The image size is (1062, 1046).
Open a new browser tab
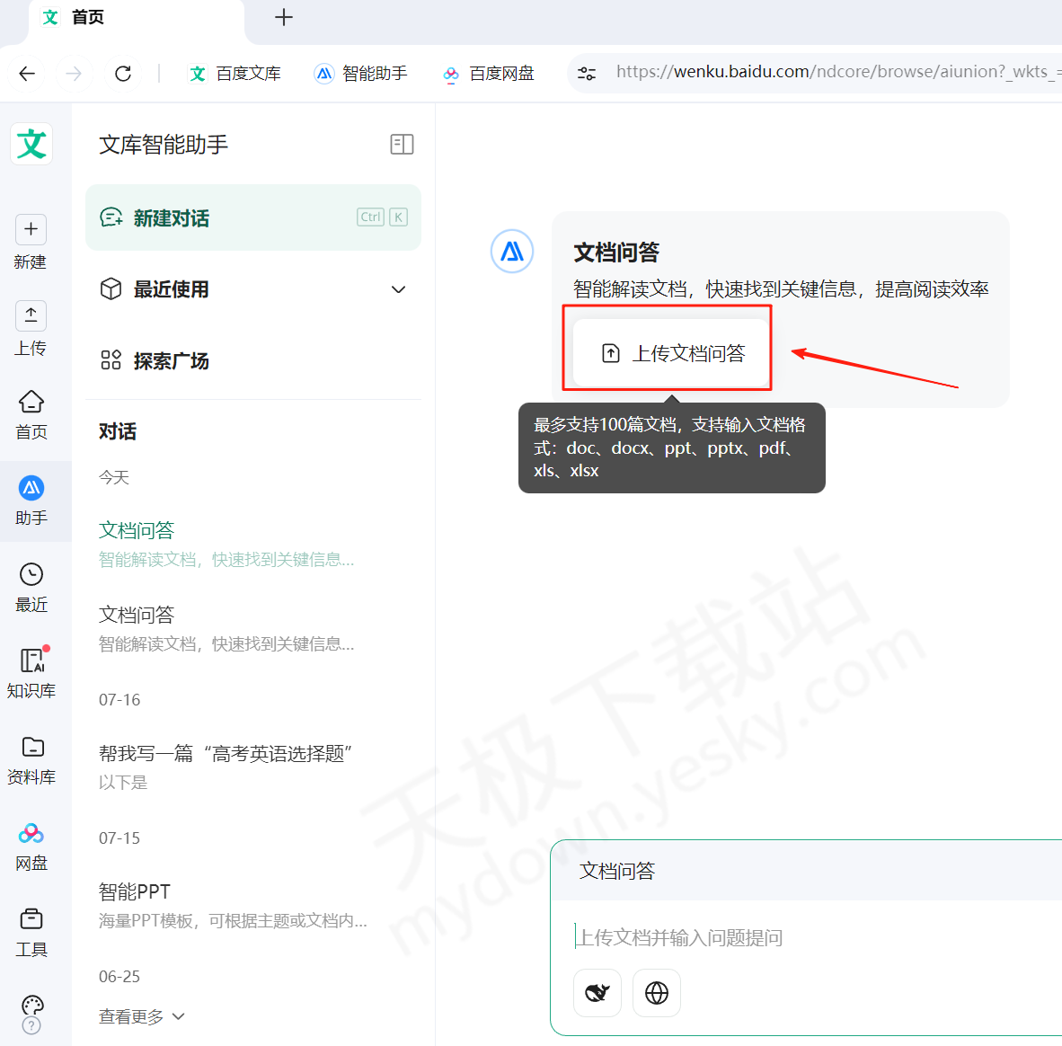pos(284,18)
